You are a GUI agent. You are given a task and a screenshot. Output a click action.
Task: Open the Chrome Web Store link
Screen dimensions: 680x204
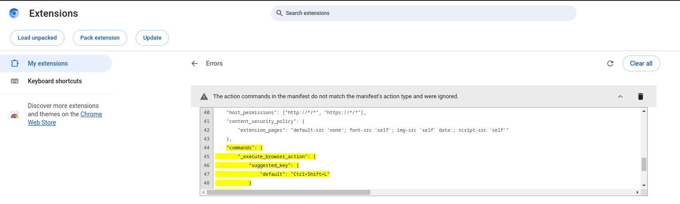(x=91, y=114)
